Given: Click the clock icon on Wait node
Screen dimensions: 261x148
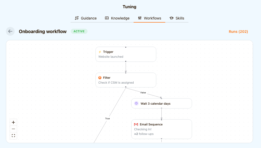Looking at the screenshot, I should (x=136, y=104).
